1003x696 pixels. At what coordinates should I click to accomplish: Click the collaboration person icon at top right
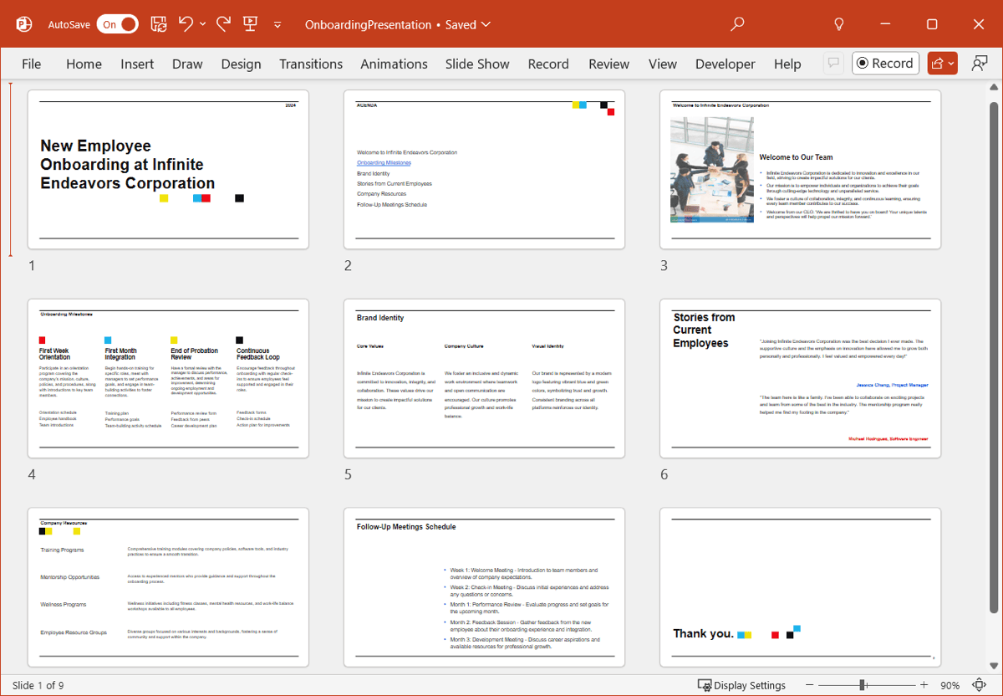(979, 63)
